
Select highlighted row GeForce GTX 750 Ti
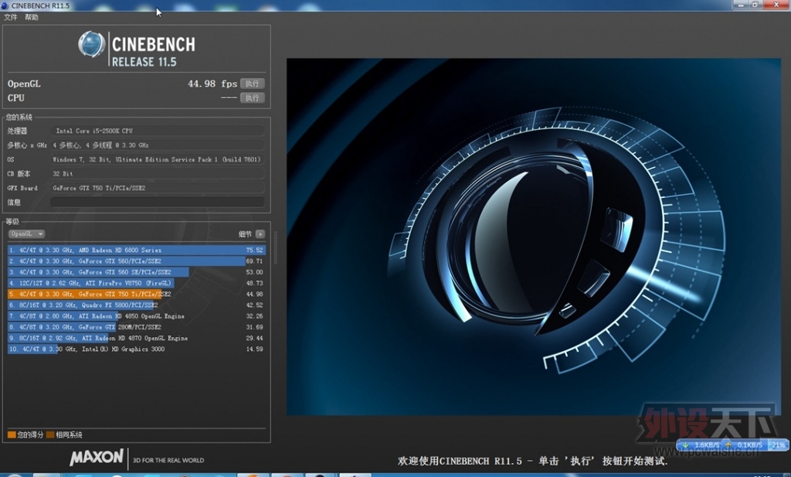tap(136, 294)
